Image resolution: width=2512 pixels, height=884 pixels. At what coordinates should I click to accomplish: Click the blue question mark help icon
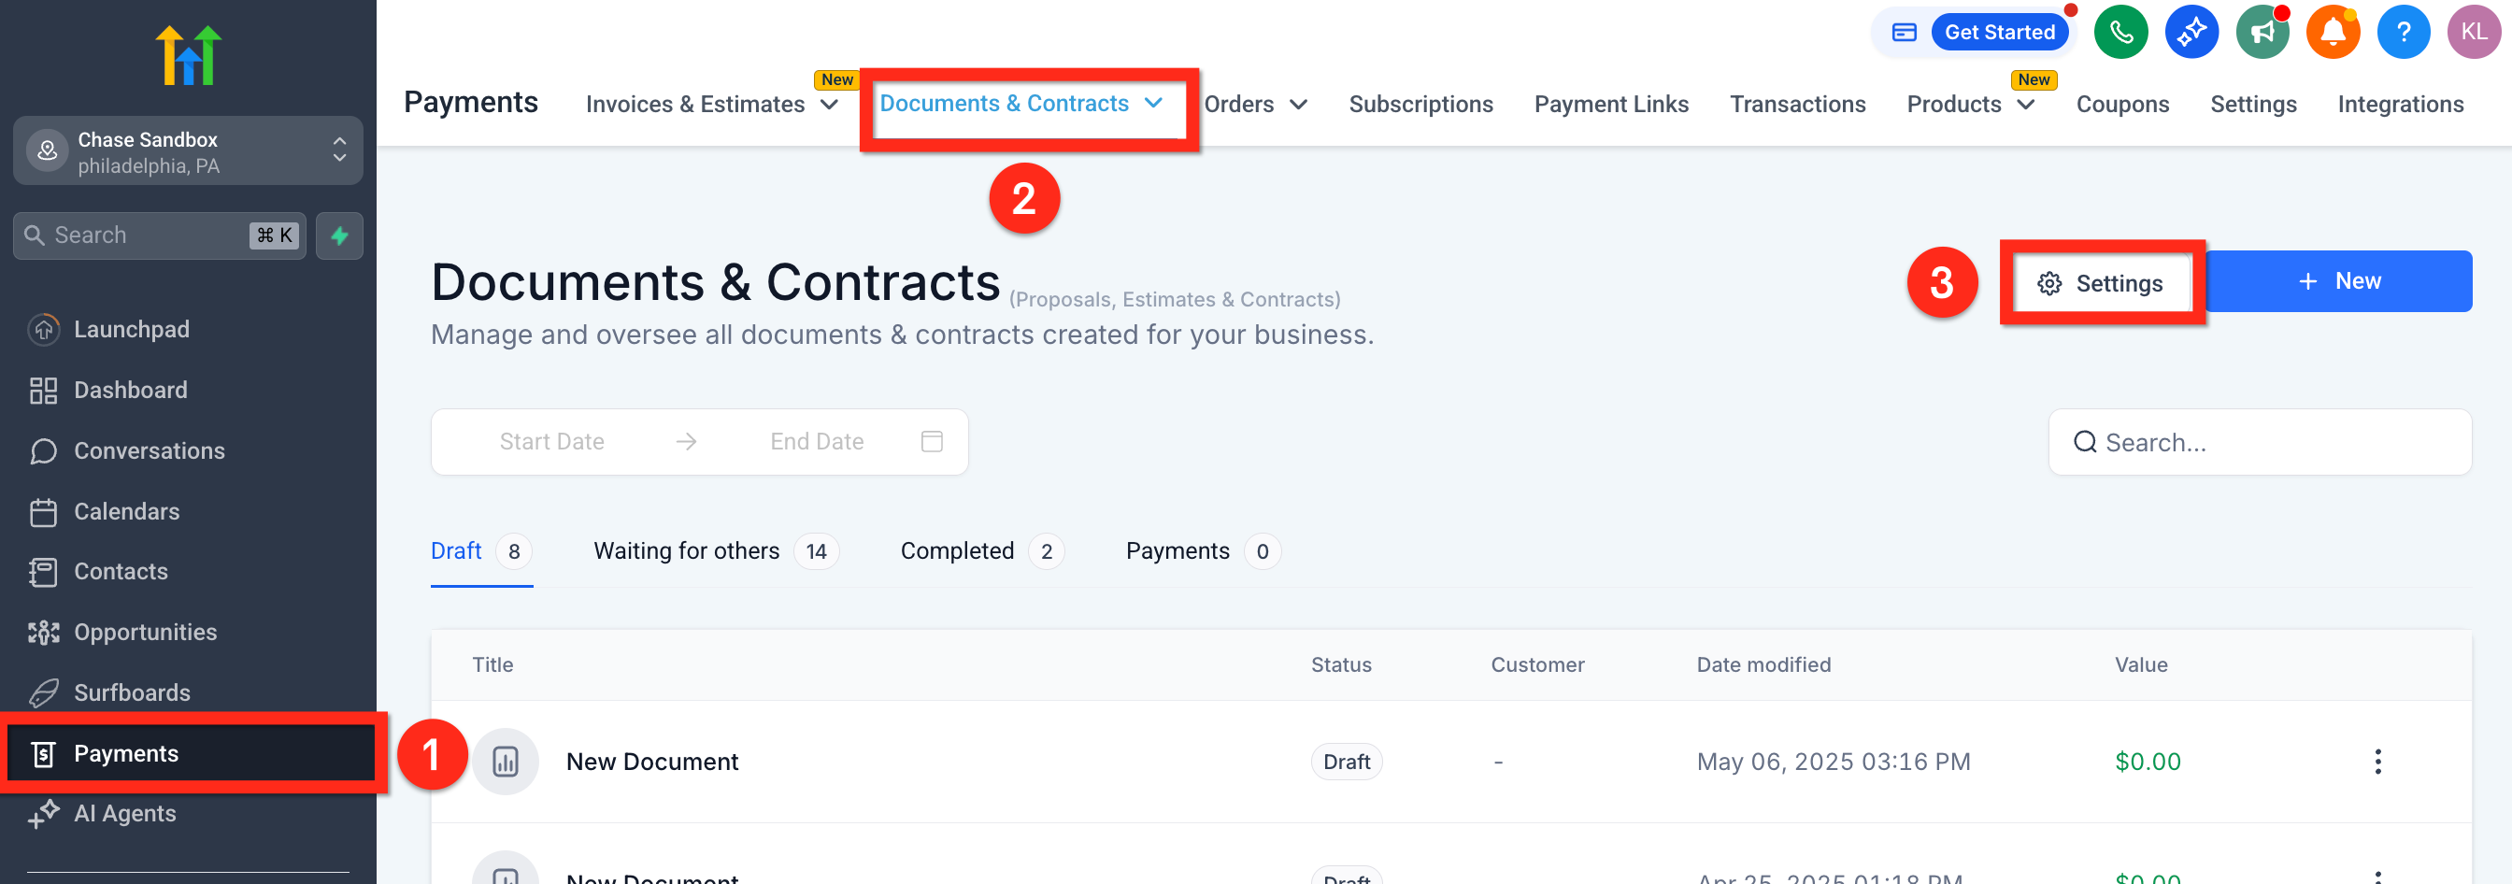[x=2404, y=32]
